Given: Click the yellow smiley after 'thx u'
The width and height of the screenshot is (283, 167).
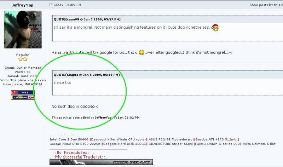Looking at the screenshot, I should [142, 52].
